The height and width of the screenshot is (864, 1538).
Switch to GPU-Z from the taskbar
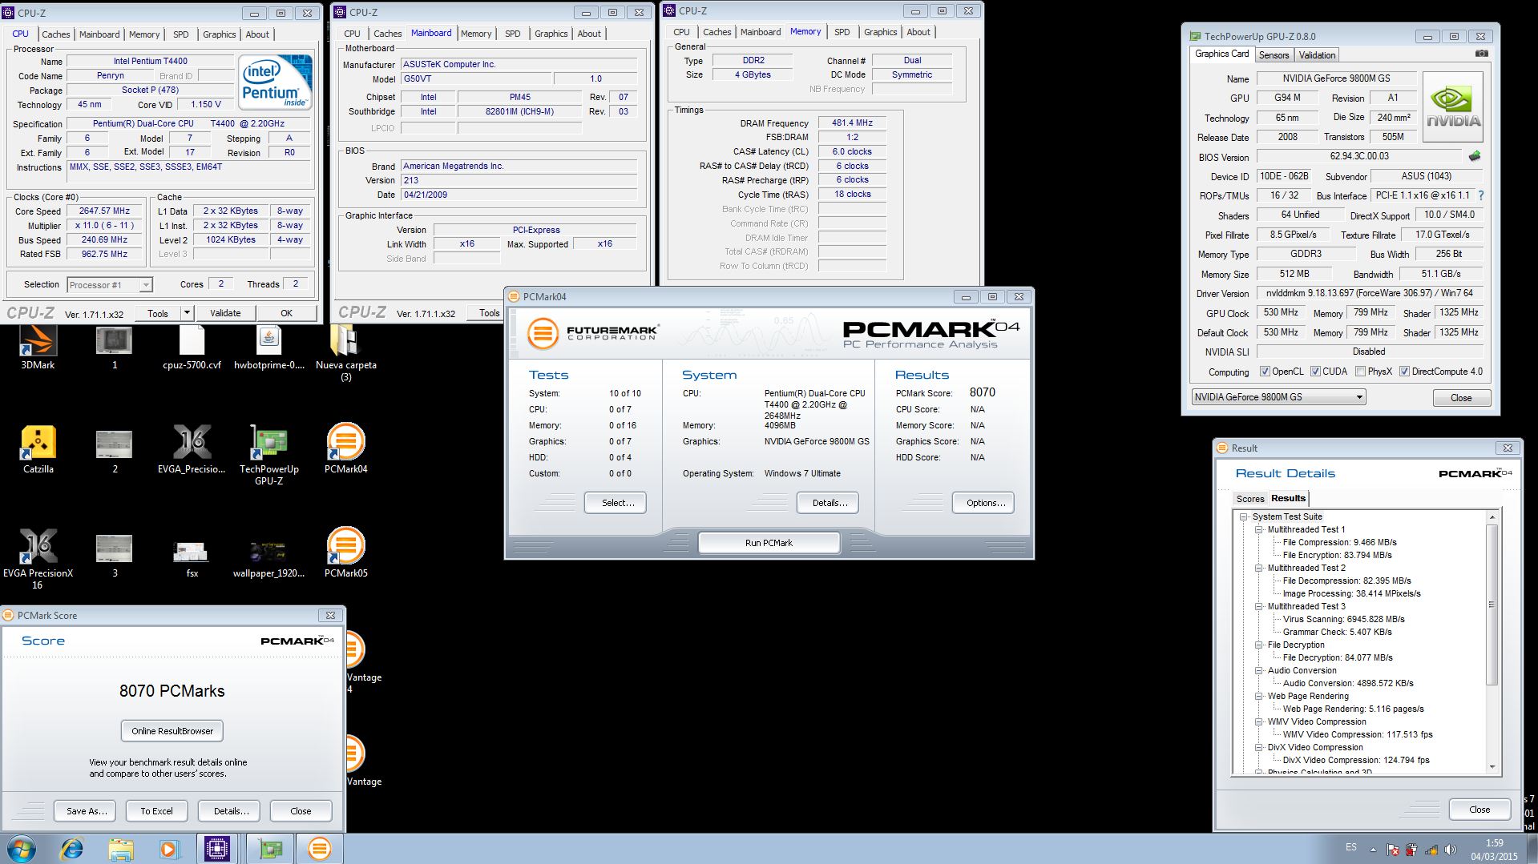point(270,849)
